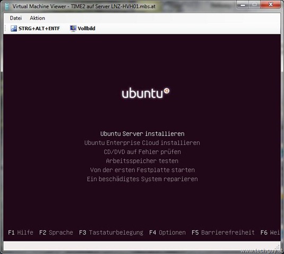Select Ubuntu Server installieren
The height and width of the screenshot is (254, 284).
pyautogui.click(x=142, y=134)
